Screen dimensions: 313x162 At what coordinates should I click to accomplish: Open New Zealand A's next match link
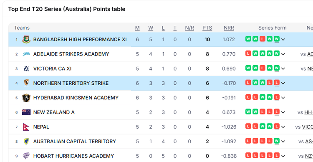305,112
